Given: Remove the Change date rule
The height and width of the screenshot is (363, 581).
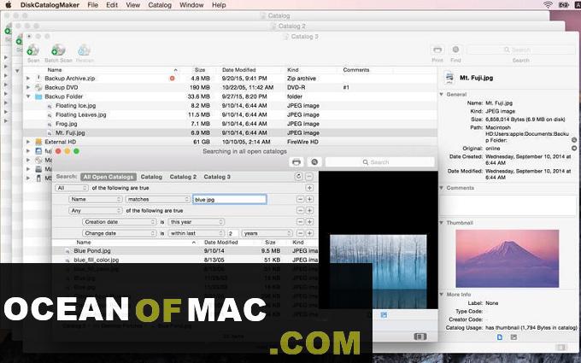Looking at the screenshot, I should [300, 233].
